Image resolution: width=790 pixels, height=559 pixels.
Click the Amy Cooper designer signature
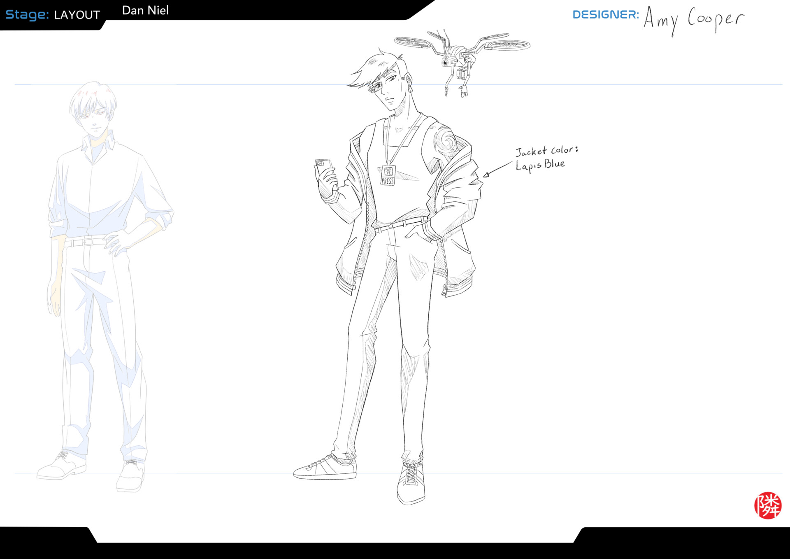coord(693,17)
